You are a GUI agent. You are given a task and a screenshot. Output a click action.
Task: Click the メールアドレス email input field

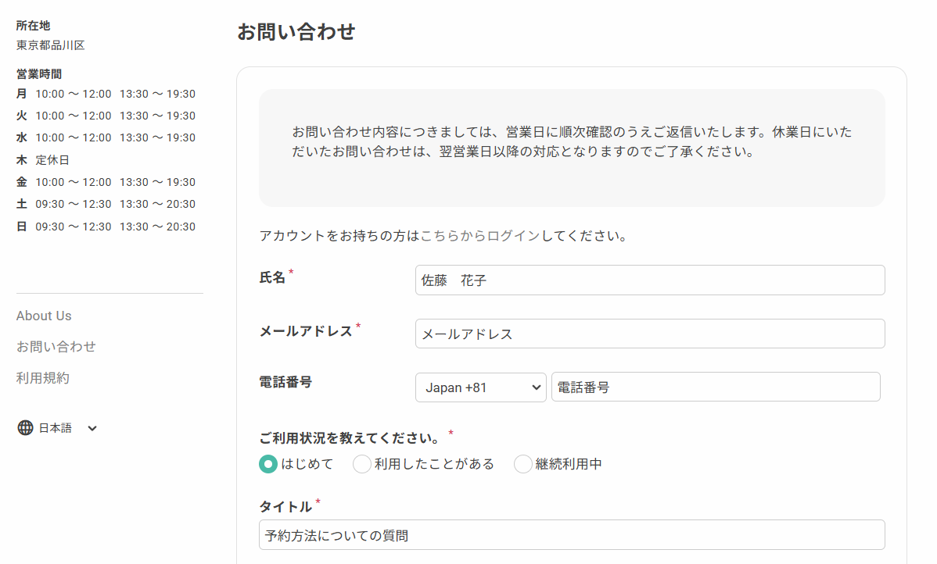649,334
